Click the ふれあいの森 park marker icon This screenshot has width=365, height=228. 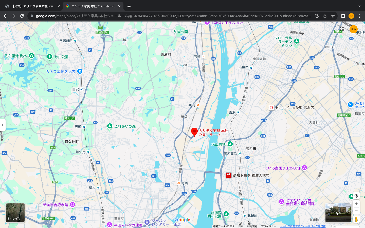[x=110, y=126]
